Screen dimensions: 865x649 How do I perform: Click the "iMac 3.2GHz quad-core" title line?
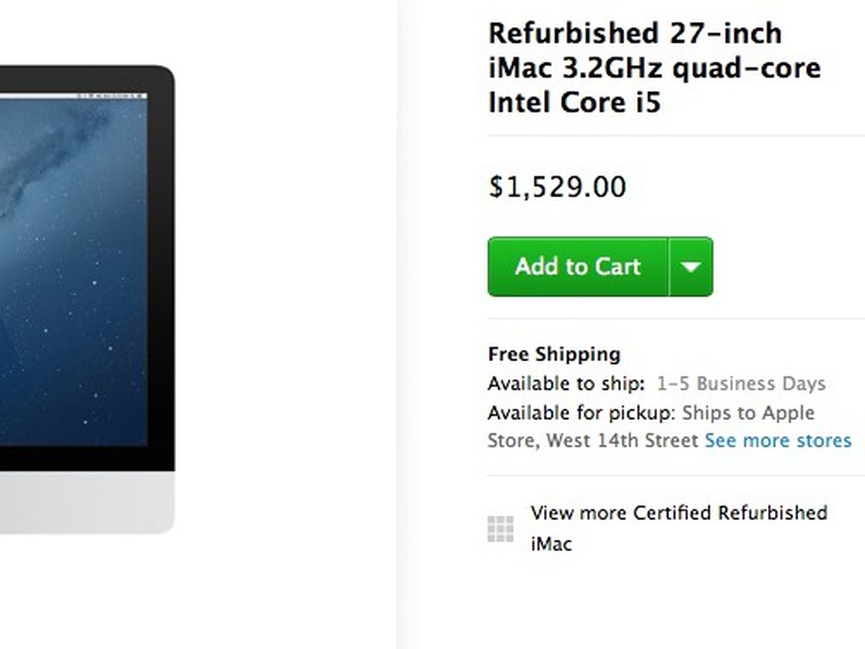click(x=654, y=68)
